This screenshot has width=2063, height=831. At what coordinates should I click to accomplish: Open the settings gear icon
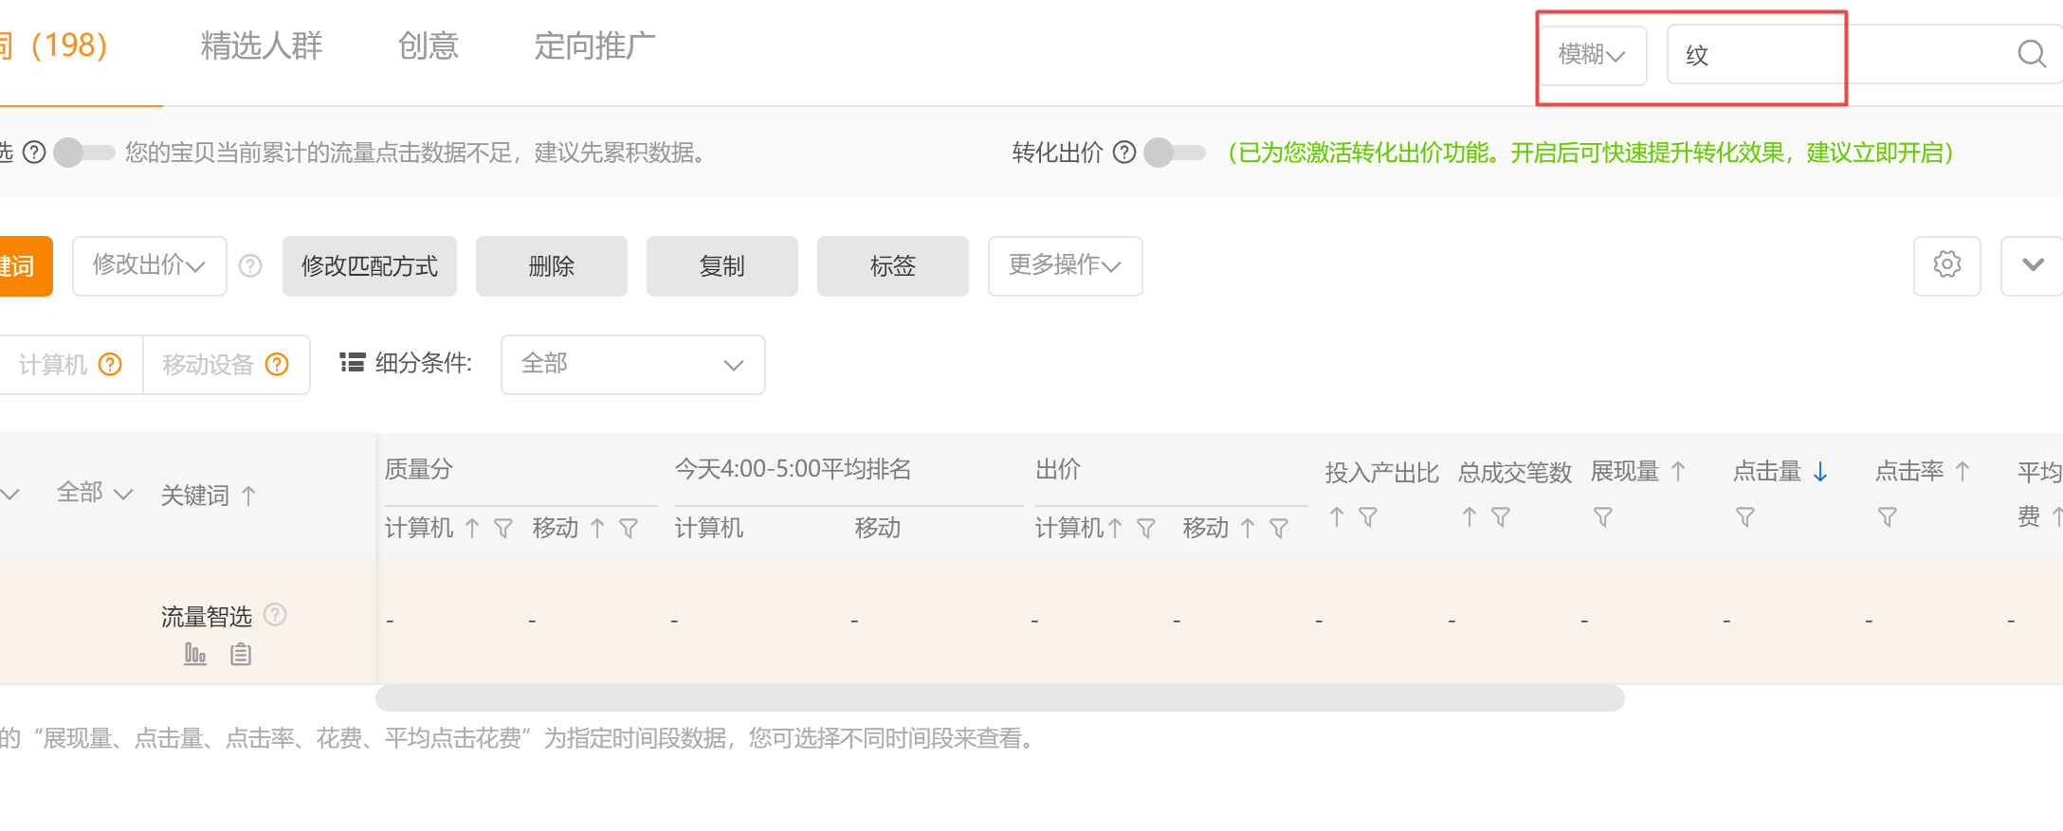point(1947,264)
